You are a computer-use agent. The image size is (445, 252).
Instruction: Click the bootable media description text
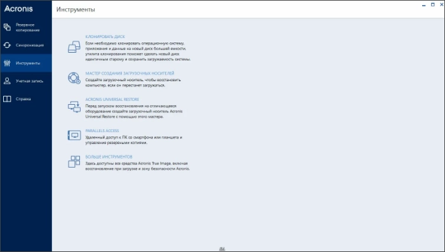click(x=133, y=83)
